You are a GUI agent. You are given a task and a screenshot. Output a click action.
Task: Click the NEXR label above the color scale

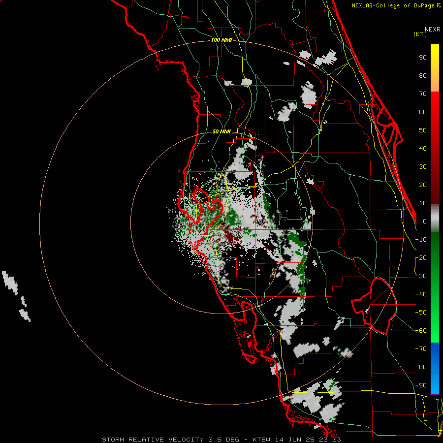click(x=433, y=30)
